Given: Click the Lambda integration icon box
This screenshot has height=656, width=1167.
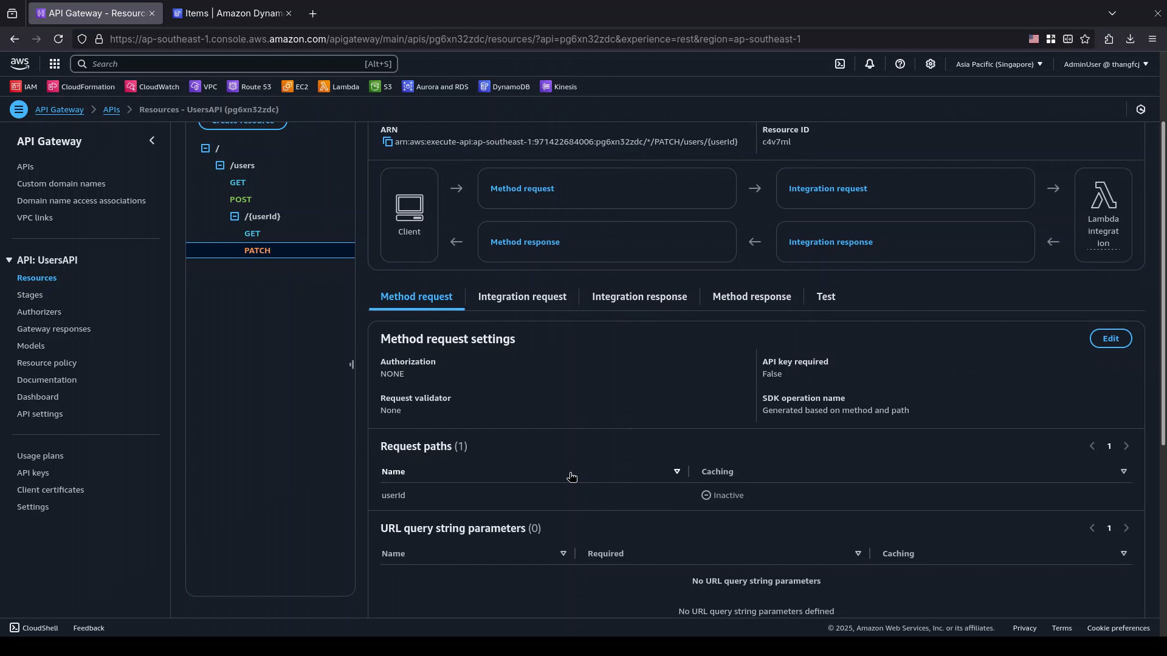Looking at the screenshot, I should [x=1103, y=215].
